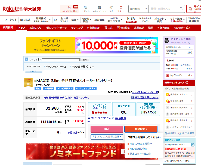Expand the 債券 navigation dropdown

tap(78, 20)
